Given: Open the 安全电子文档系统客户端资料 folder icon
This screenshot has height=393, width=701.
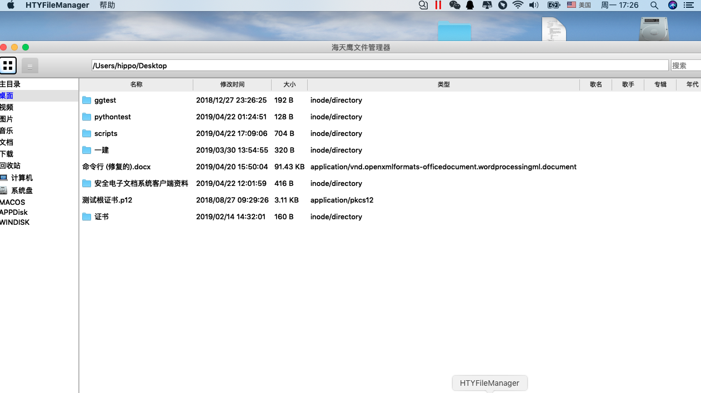Looking at the screenshot, I should pos(87,183).
